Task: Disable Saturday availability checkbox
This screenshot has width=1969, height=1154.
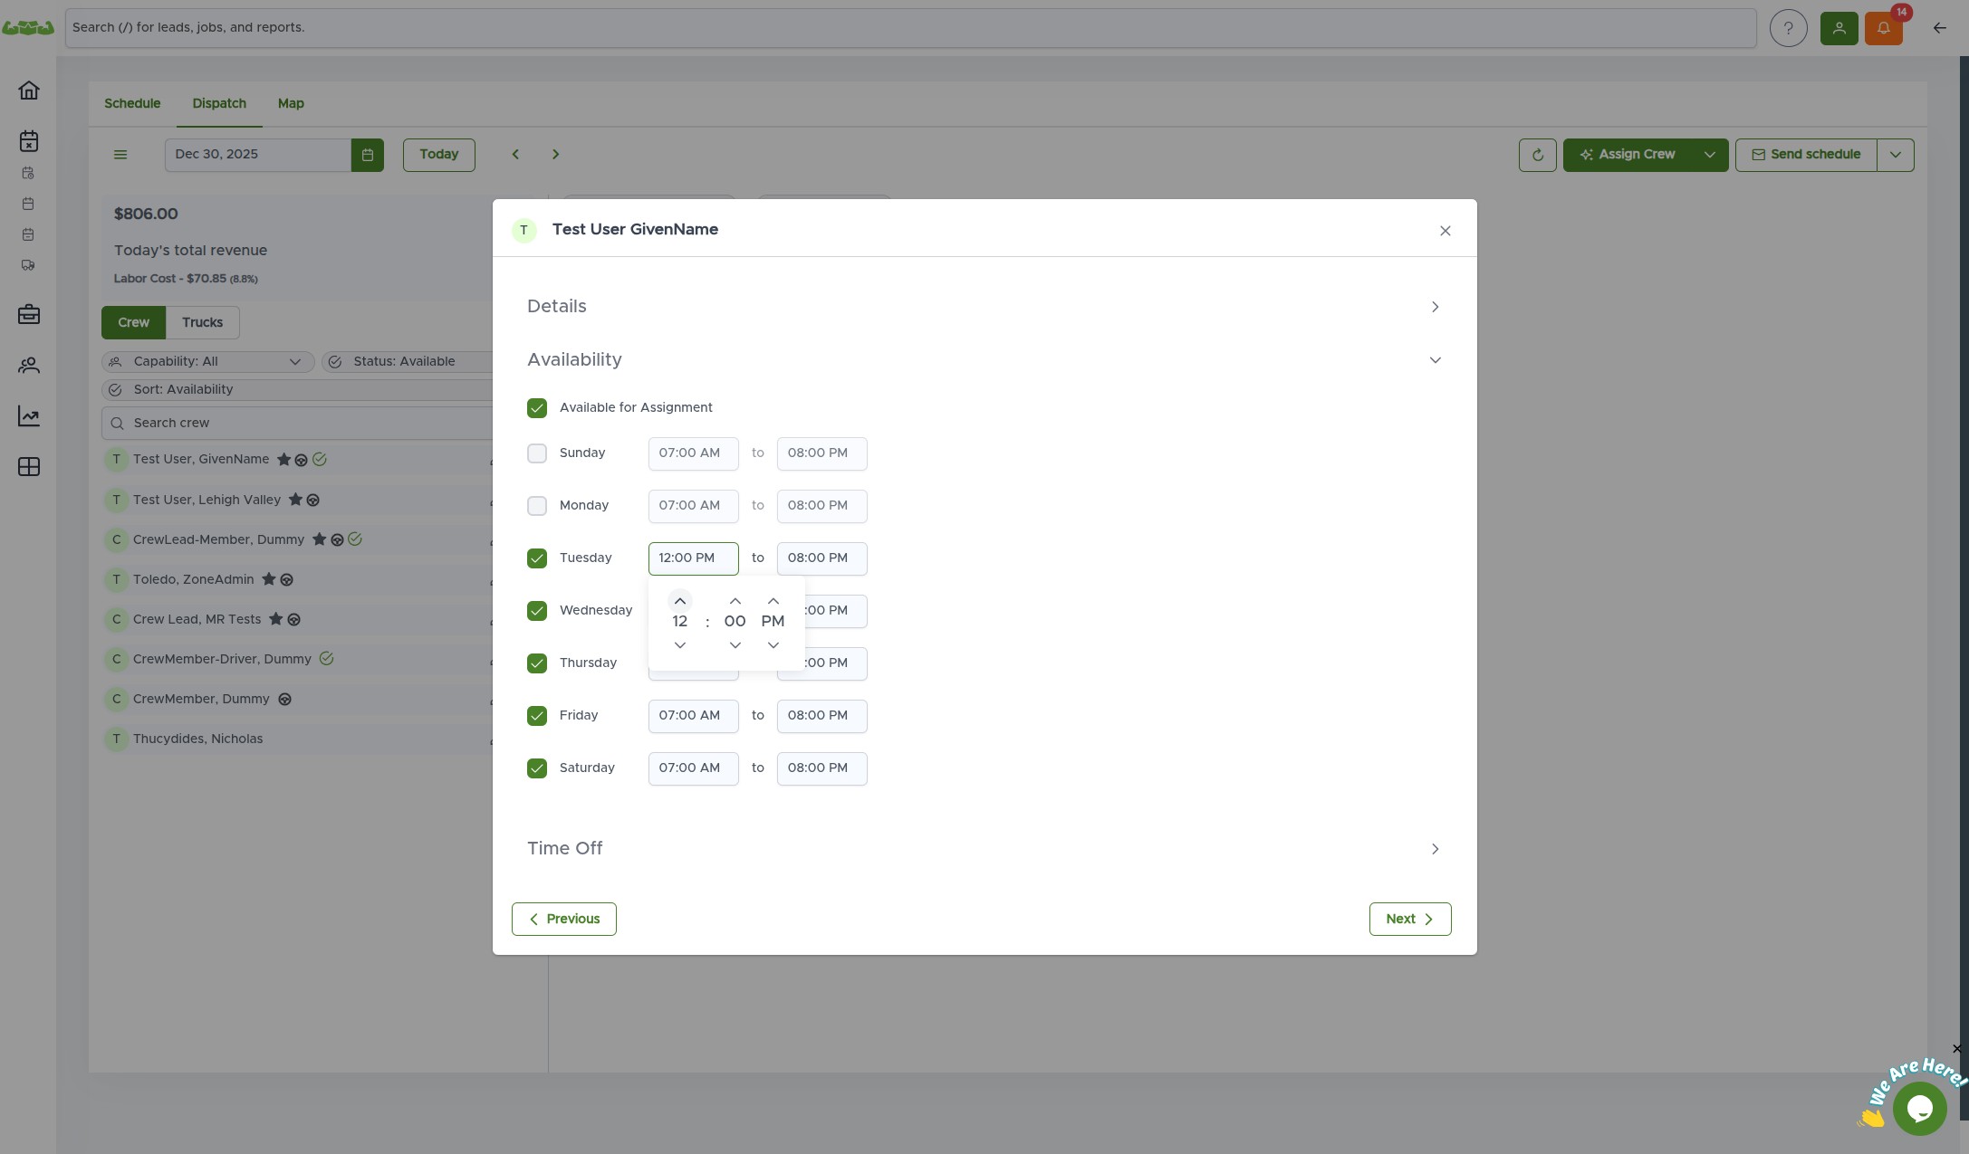Action: [x=537, y=768]
